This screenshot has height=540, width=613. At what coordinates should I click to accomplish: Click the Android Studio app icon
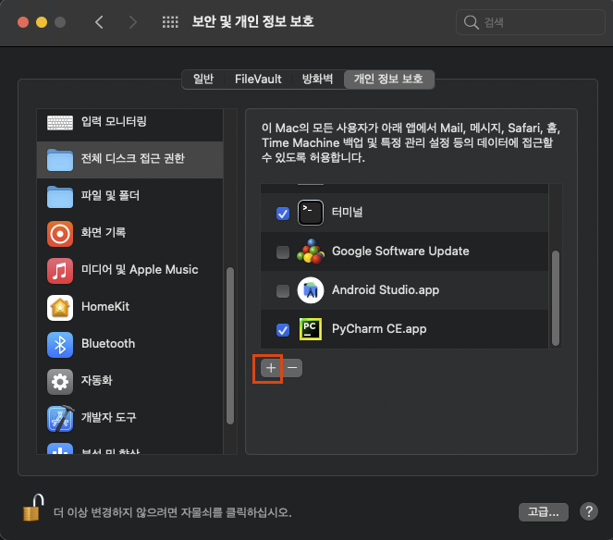coord(311,290)
